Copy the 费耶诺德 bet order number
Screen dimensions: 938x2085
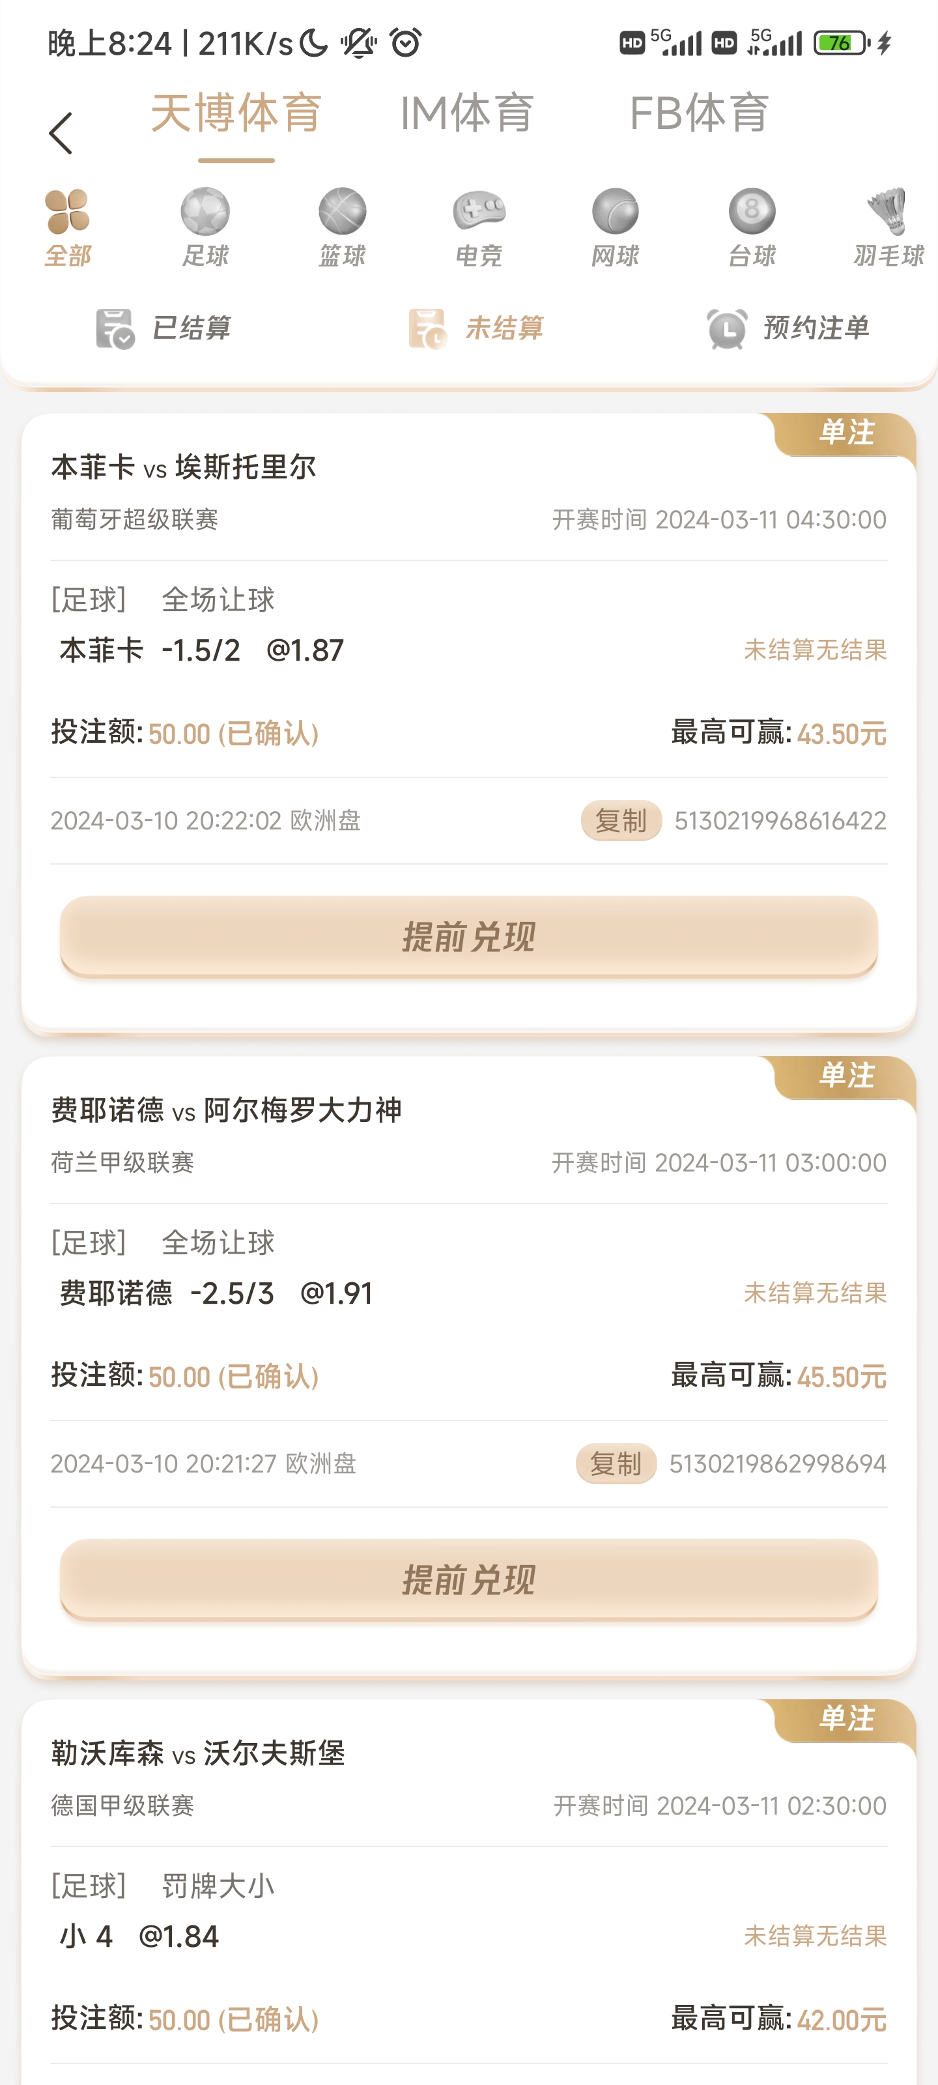(616, 1463)
